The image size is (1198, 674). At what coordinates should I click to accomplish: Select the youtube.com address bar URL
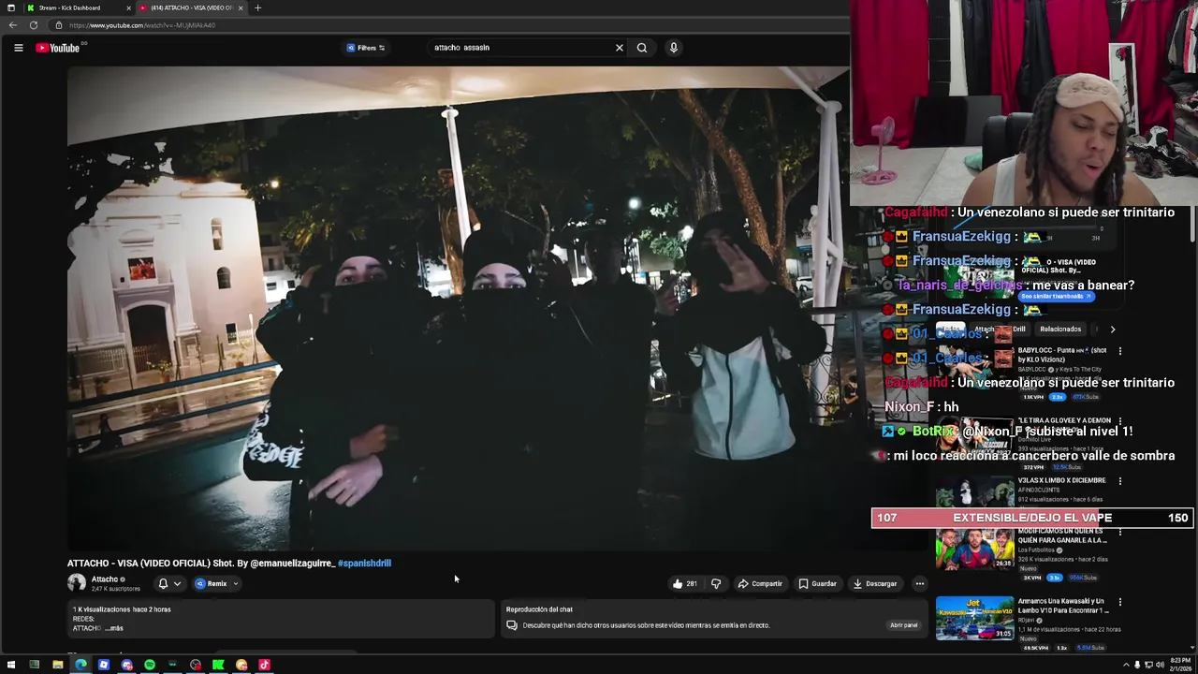[x=142, y=25]
